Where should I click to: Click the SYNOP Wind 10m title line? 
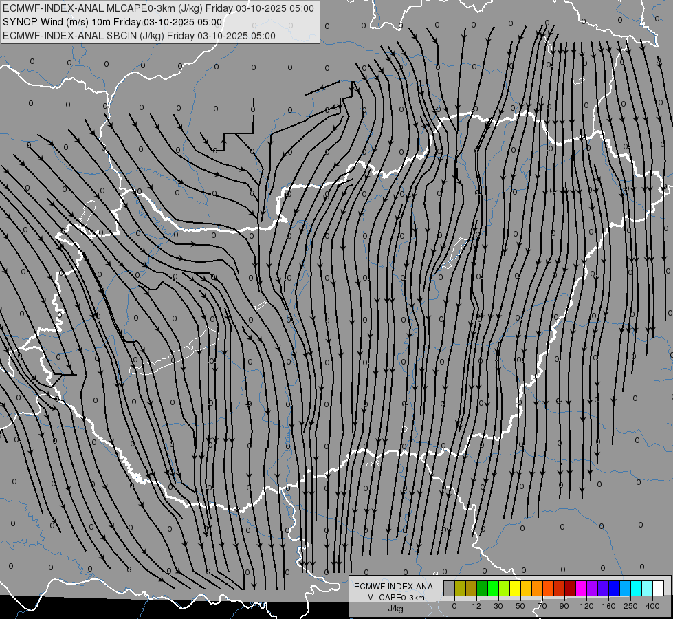point(113,22)
